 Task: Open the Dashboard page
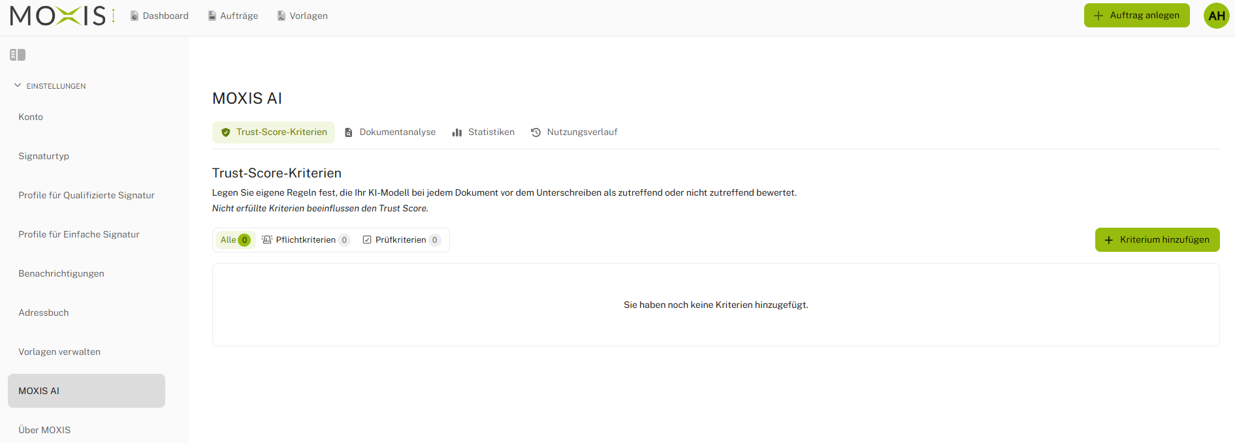coord(159,16)
